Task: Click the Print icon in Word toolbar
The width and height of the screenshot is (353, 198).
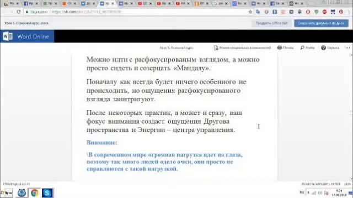Action: coord(285,48)
